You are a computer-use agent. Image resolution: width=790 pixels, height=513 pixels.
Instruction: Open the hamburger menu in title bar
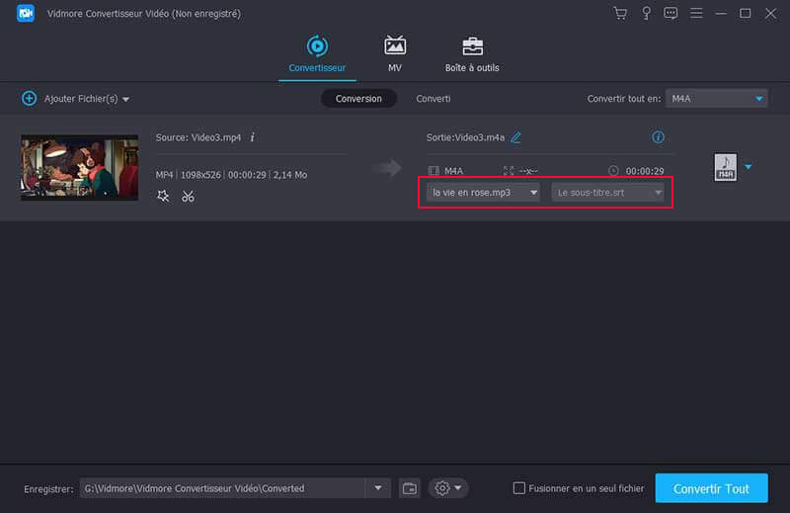[696, 14]
